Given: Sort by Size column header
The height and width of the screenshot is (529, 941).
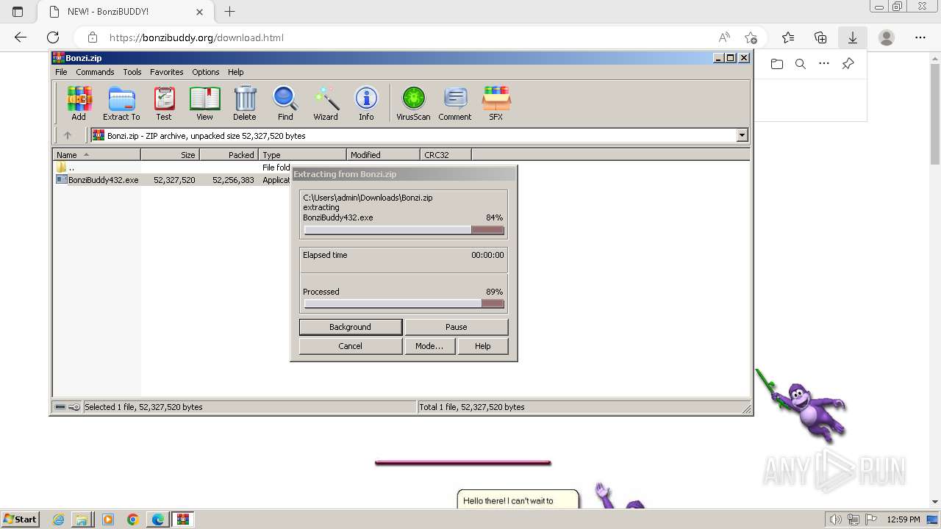Looking at the screenshot, I should (x=170, y=154).
